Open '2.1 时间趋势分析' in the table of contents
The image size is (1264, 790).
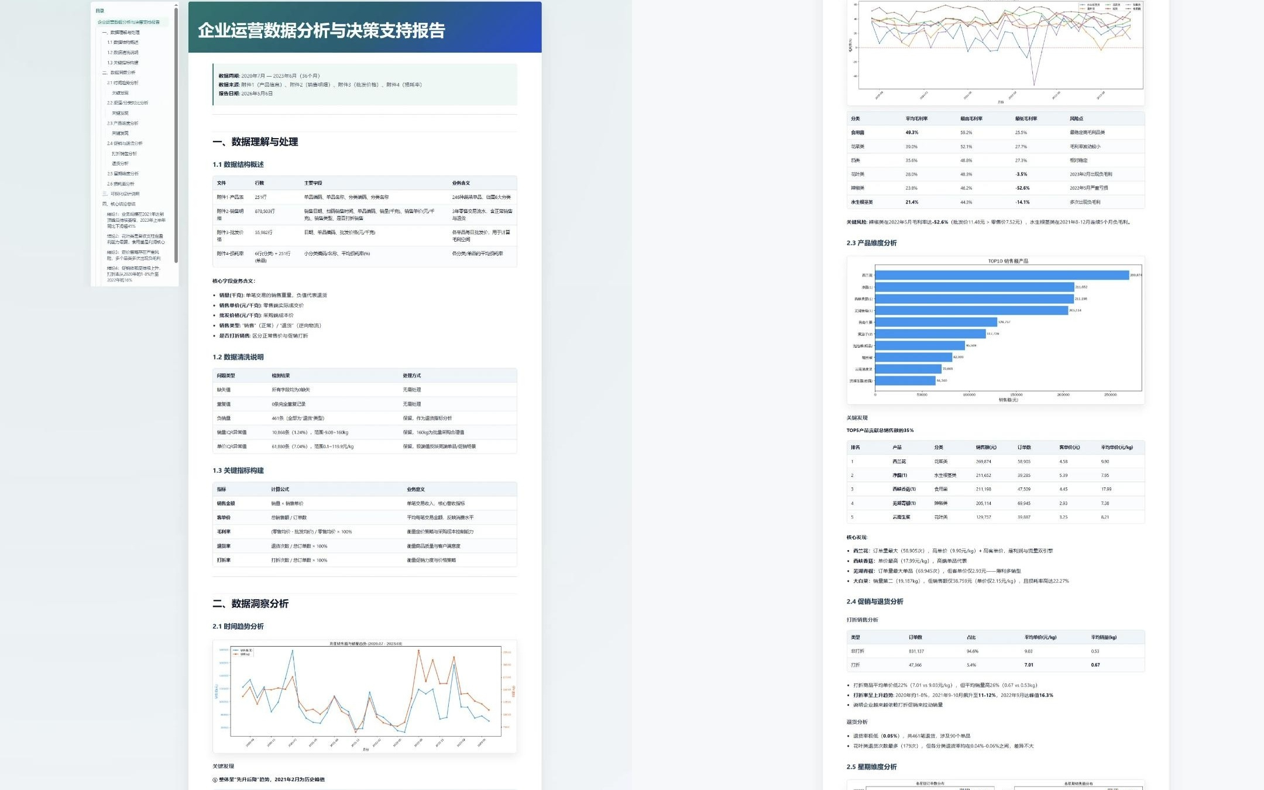click(x=123, y=83)
